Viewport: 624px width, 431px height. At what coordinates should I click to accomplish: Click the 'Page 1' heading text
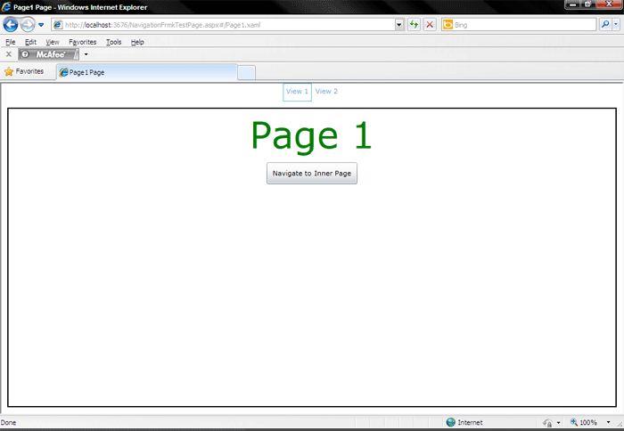coord(312,135)
